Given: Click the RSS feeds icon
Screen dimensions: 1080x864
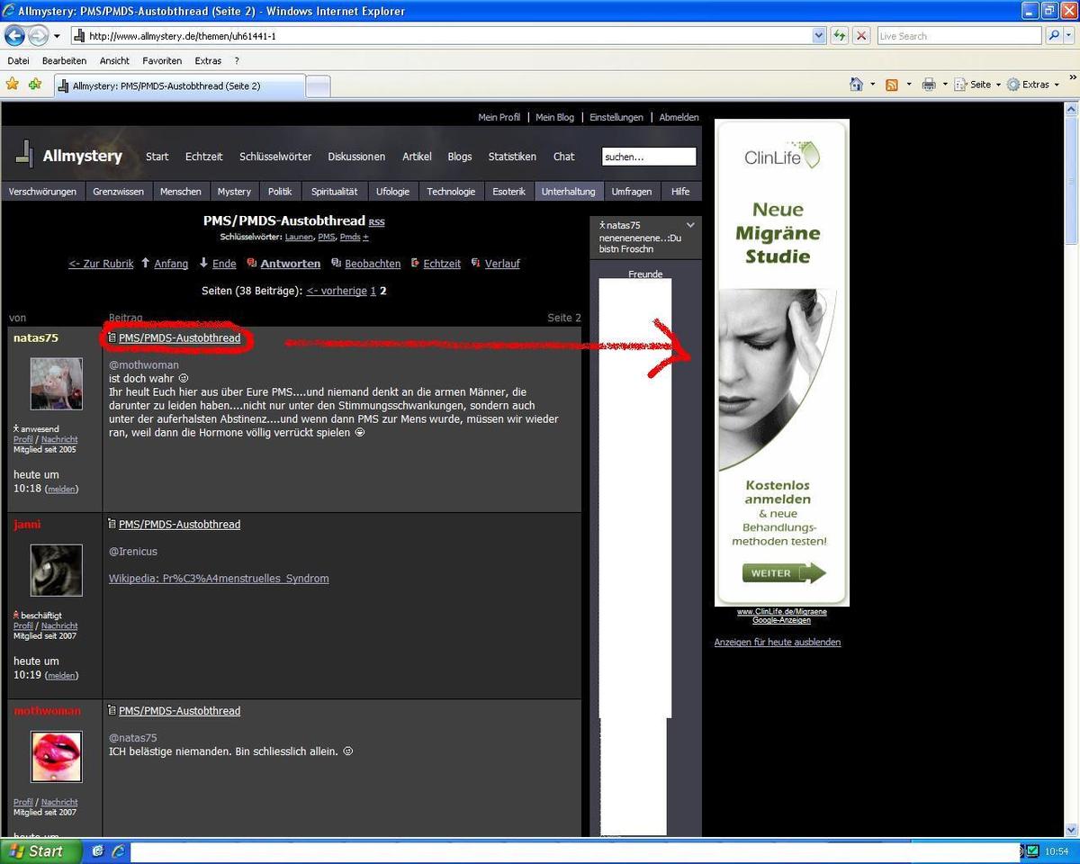Looking at the screenshot, I should (x=892, y=84).
